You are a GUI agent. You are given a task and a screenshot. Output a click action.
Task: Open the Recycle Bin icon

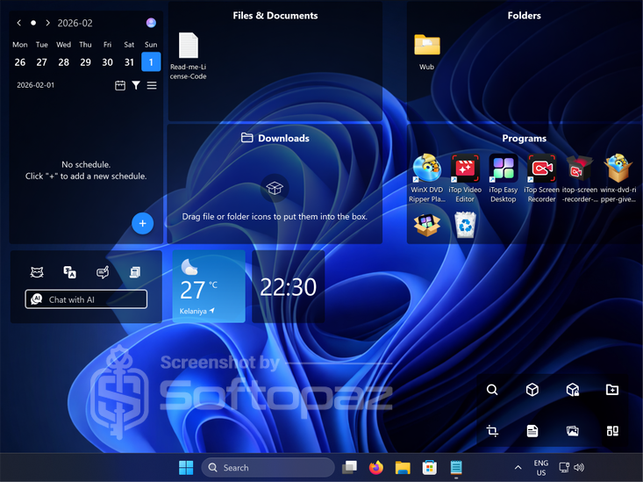click(465, 225)
